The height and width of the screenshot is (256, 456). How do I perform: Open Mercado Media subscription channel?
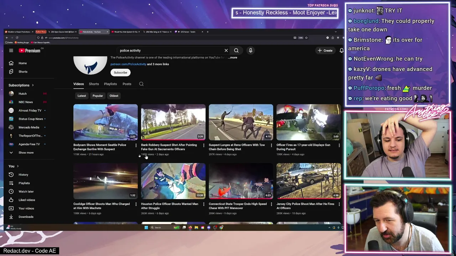[28, 127]
